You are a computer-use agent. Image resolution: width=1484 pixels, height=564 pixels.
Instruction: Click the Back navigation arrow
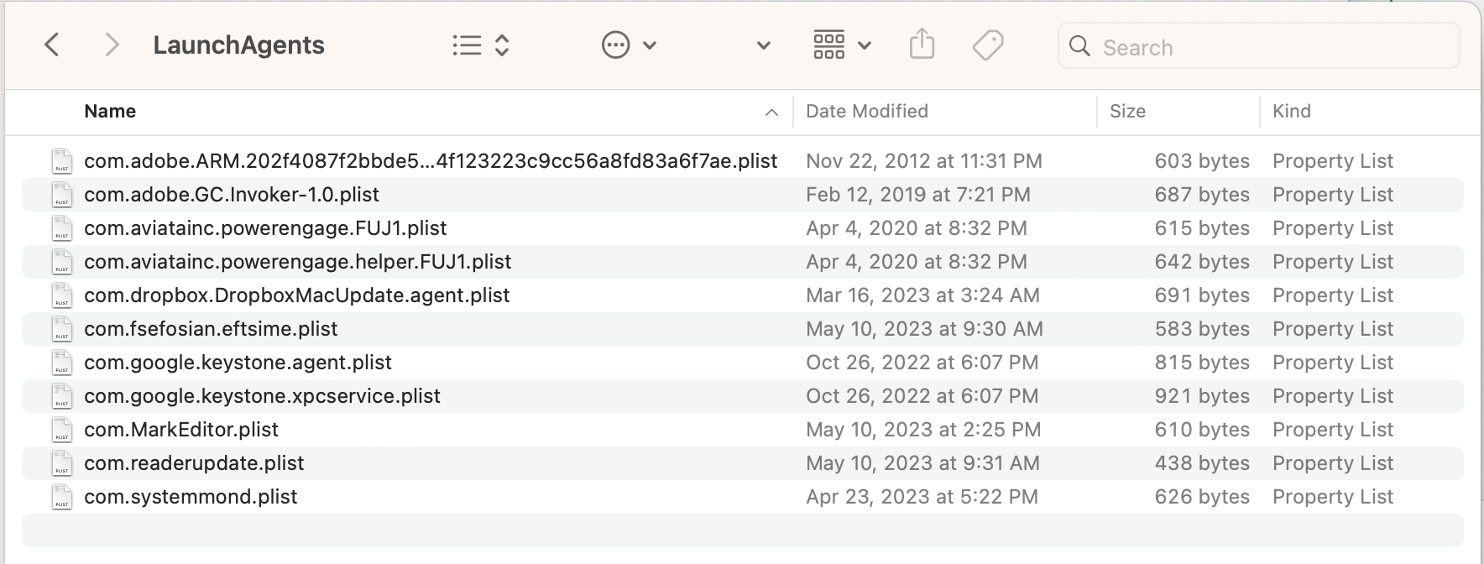coord(52,44)
